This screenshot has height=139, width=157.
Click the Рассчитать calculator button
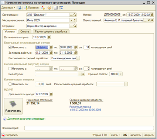[13, 106]
